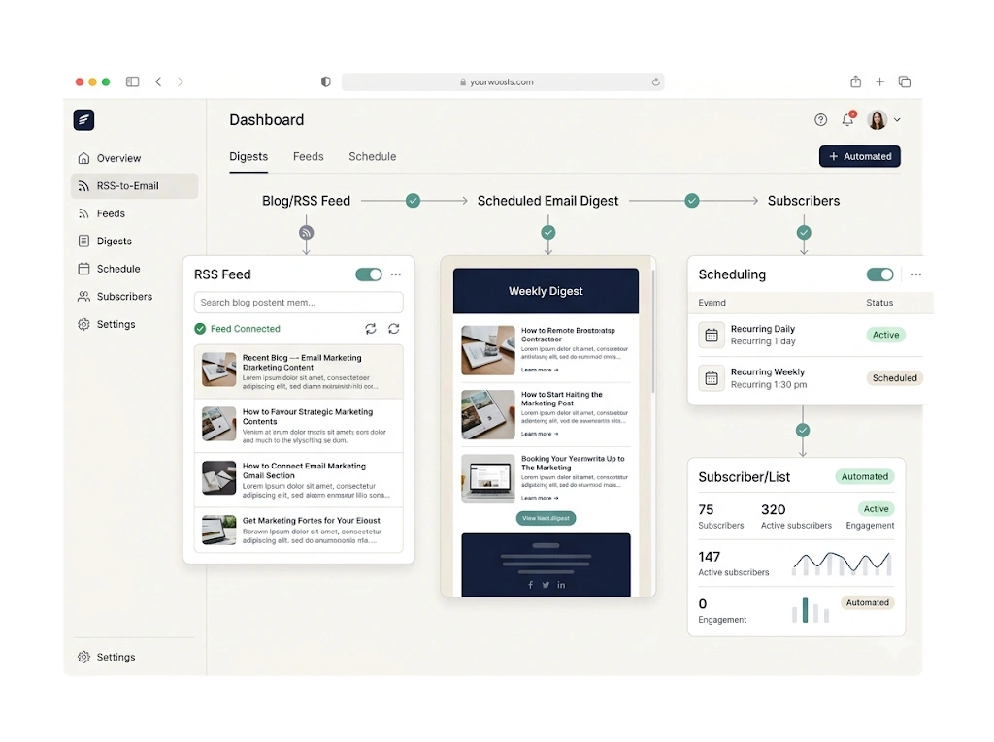This screenshot has height=742, width=994.
Task: Reload page from address bar icon
Action: coord(655,81)
